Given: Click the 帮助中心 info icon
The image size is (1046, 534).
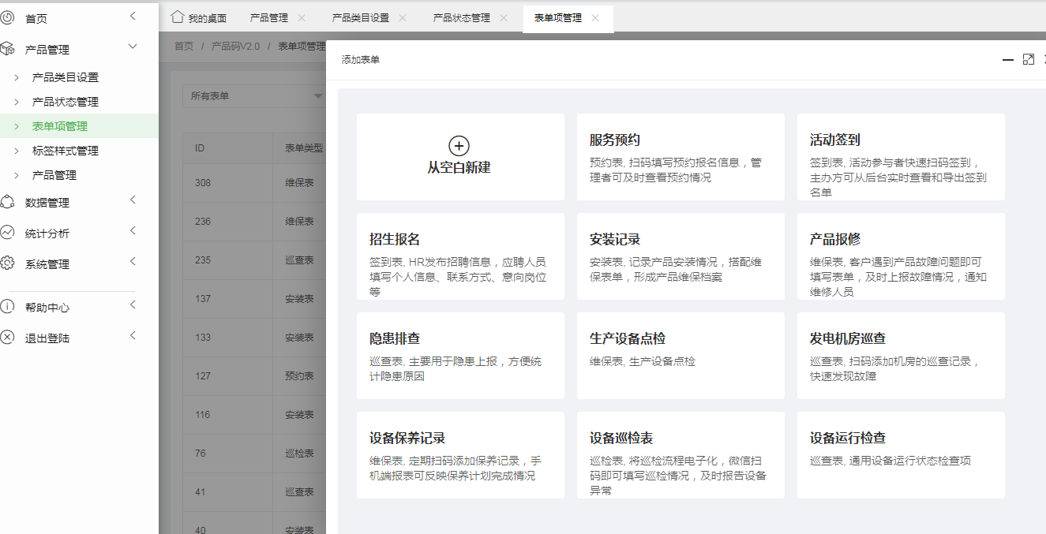Looking at the screenshot, I should 7,307.
